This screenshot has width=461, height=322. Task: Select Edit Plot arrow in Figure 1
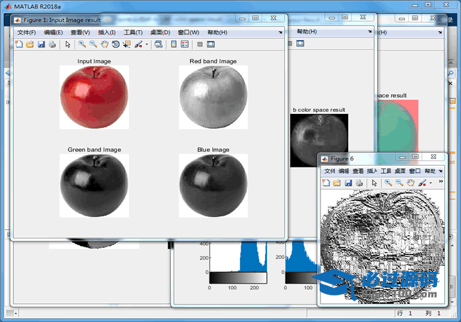click(68, 44)
